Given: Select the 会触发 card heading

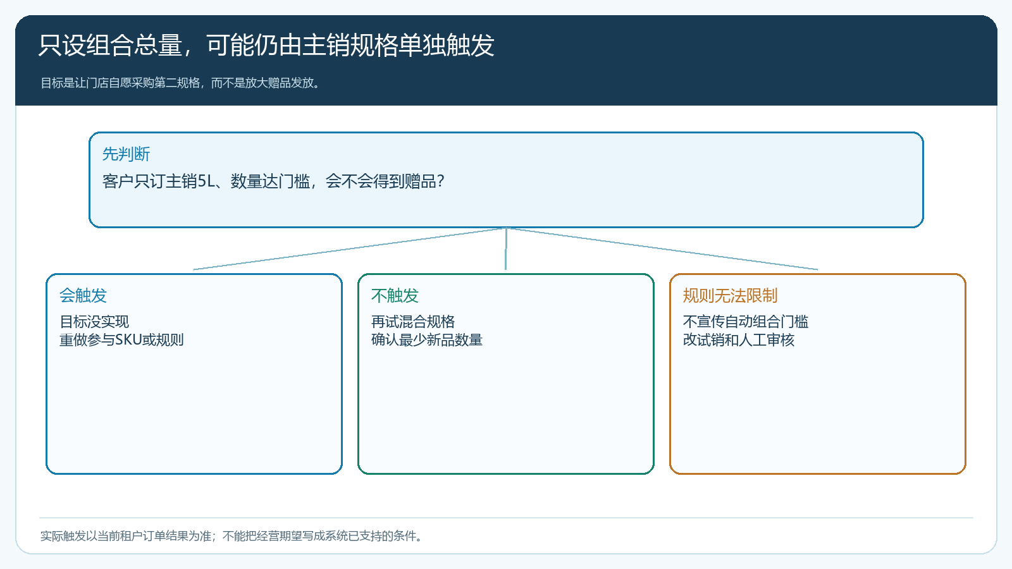Looking at the screenshot, I should 83,295.
